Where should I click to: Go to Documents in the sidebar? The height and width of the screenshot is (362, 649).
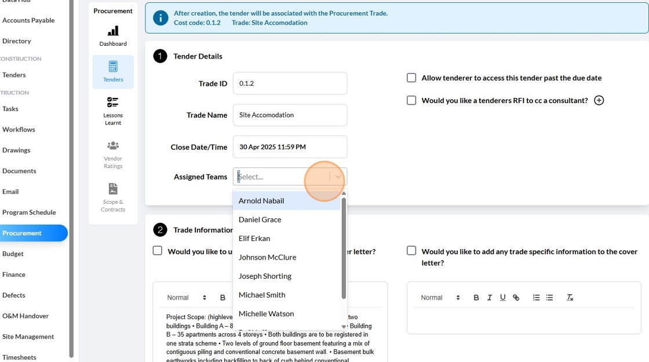tap(19, 171)
